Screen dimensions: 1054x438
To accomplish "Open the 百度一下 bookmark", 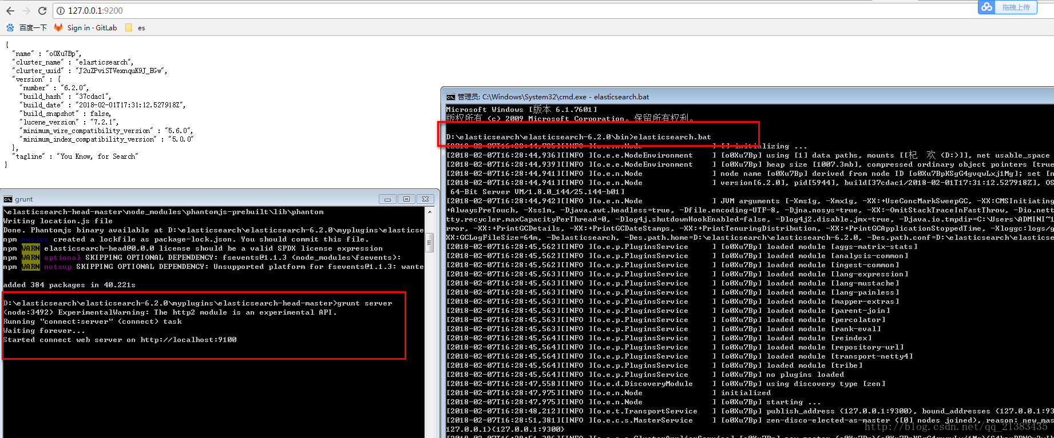I will pos(26,27).
